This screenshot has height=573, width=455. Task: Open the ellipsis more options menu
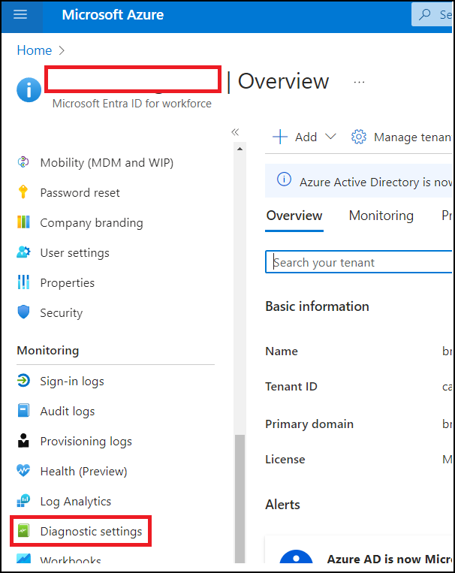point(359,81)
